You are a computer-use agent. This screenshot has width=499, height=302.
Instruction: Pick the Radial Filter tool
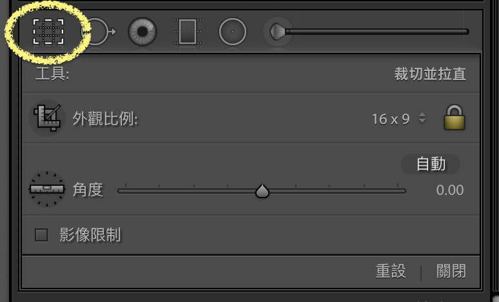pyautogui.click(x=233, y=32)
